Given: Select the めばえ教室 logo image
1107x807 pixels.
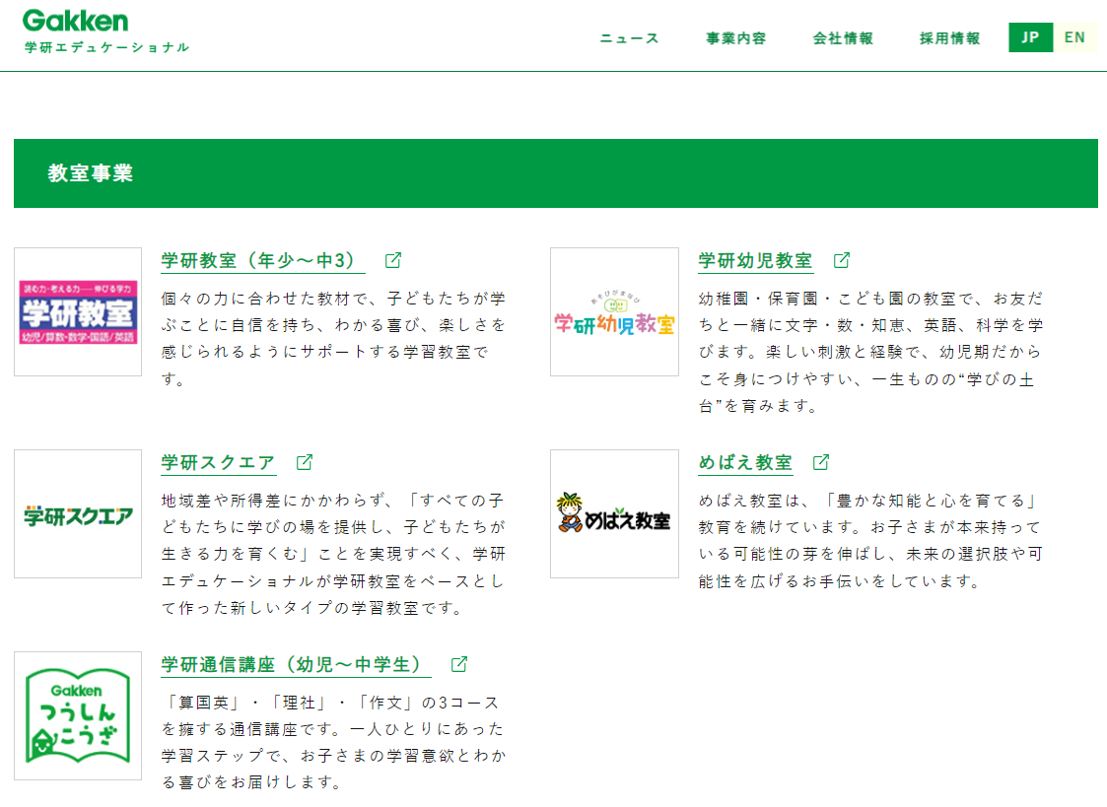Looking at the screenshot, I should pos(614,513).
